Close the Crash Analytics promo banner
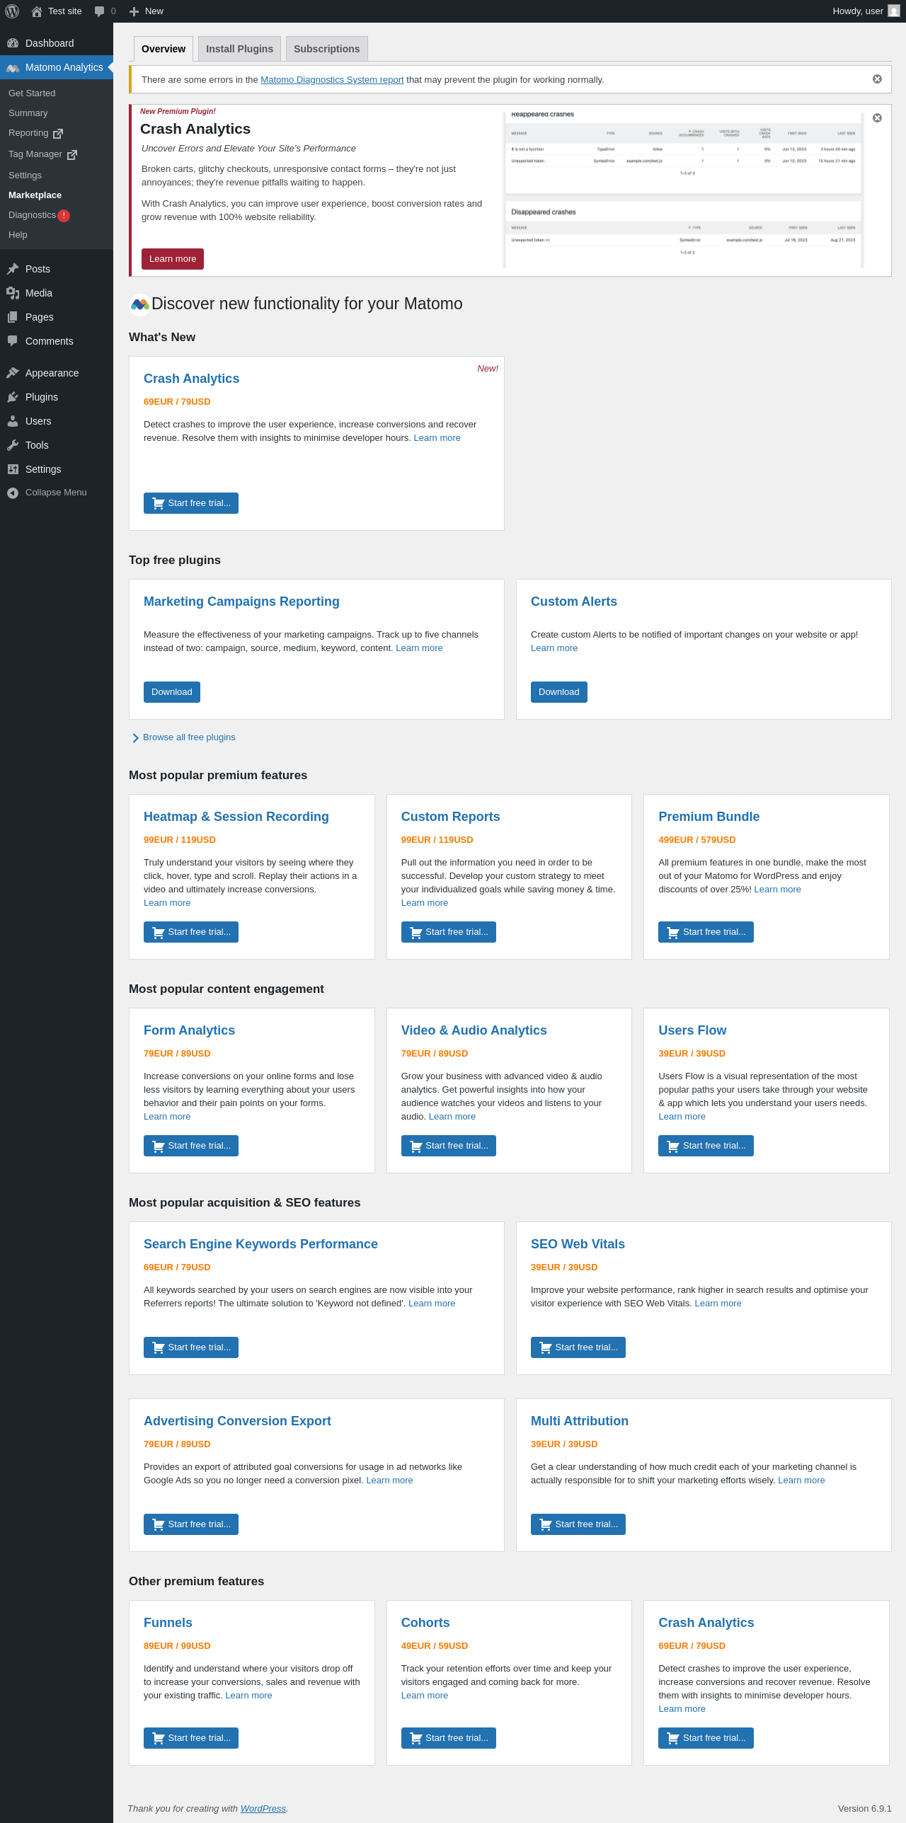This screenshot has width=906, height=1823. [x=877, y=118]
